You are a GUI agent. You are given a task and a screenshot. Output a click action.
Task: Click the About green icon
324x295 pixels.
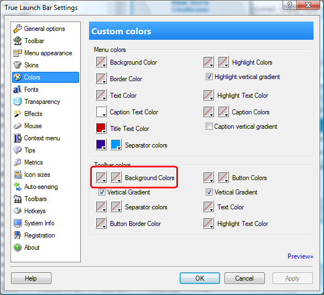pos(17,247)
